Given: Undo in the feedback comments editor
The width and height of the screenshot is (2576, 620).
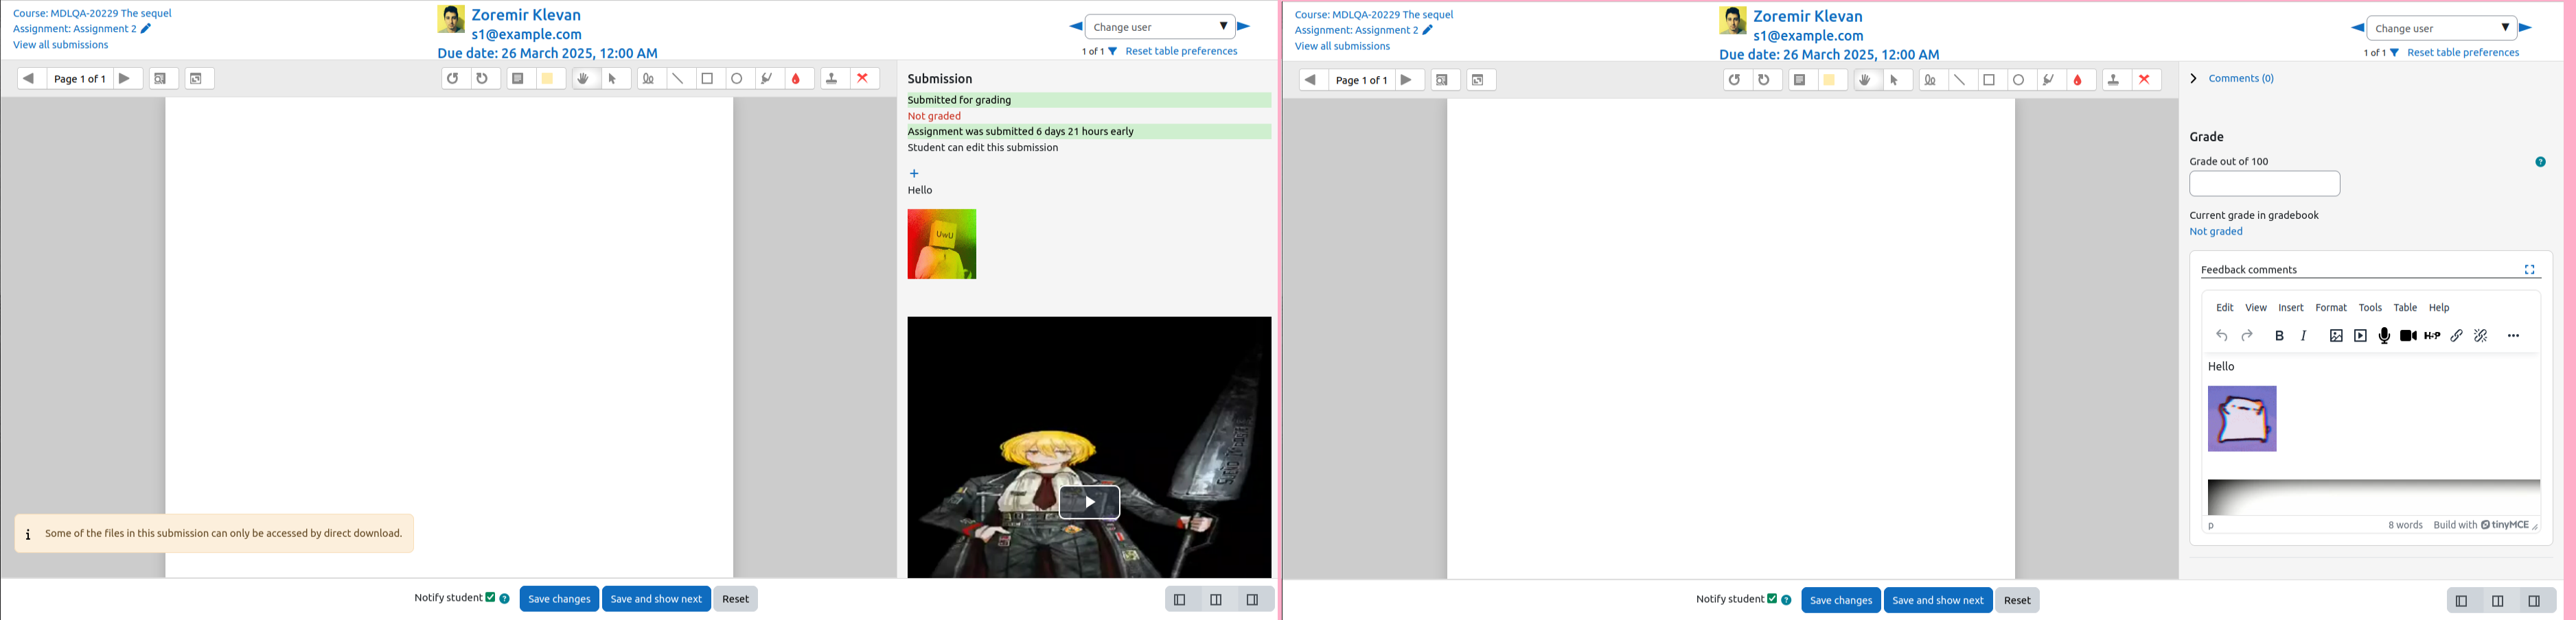Looking at the screenshot, I should click(2222, 337).
